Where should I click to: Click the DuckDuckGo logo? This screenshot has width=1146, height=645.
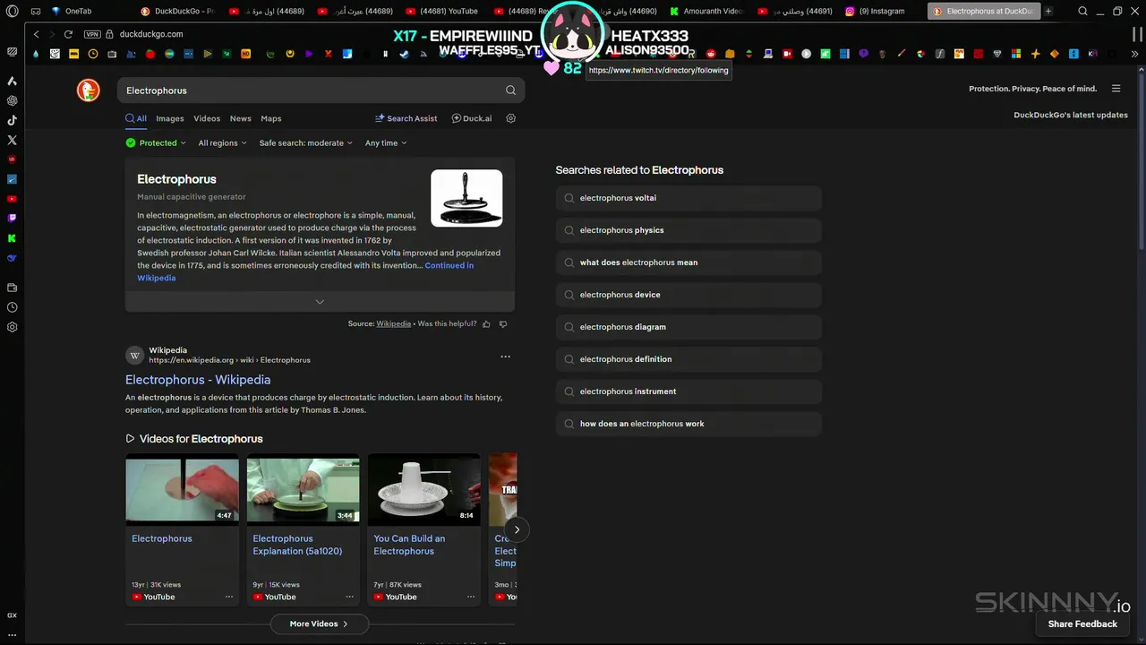coord(88,90)
